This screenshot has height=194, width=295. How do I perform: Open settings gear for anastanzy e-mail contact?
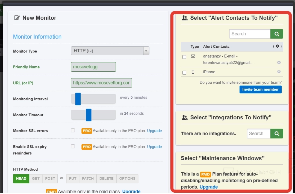pyautogui.click(x=279, y=62)
